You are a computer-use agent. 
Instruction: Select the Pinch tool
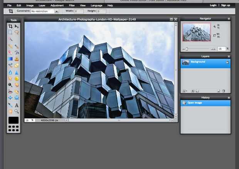tap(17, 98)
